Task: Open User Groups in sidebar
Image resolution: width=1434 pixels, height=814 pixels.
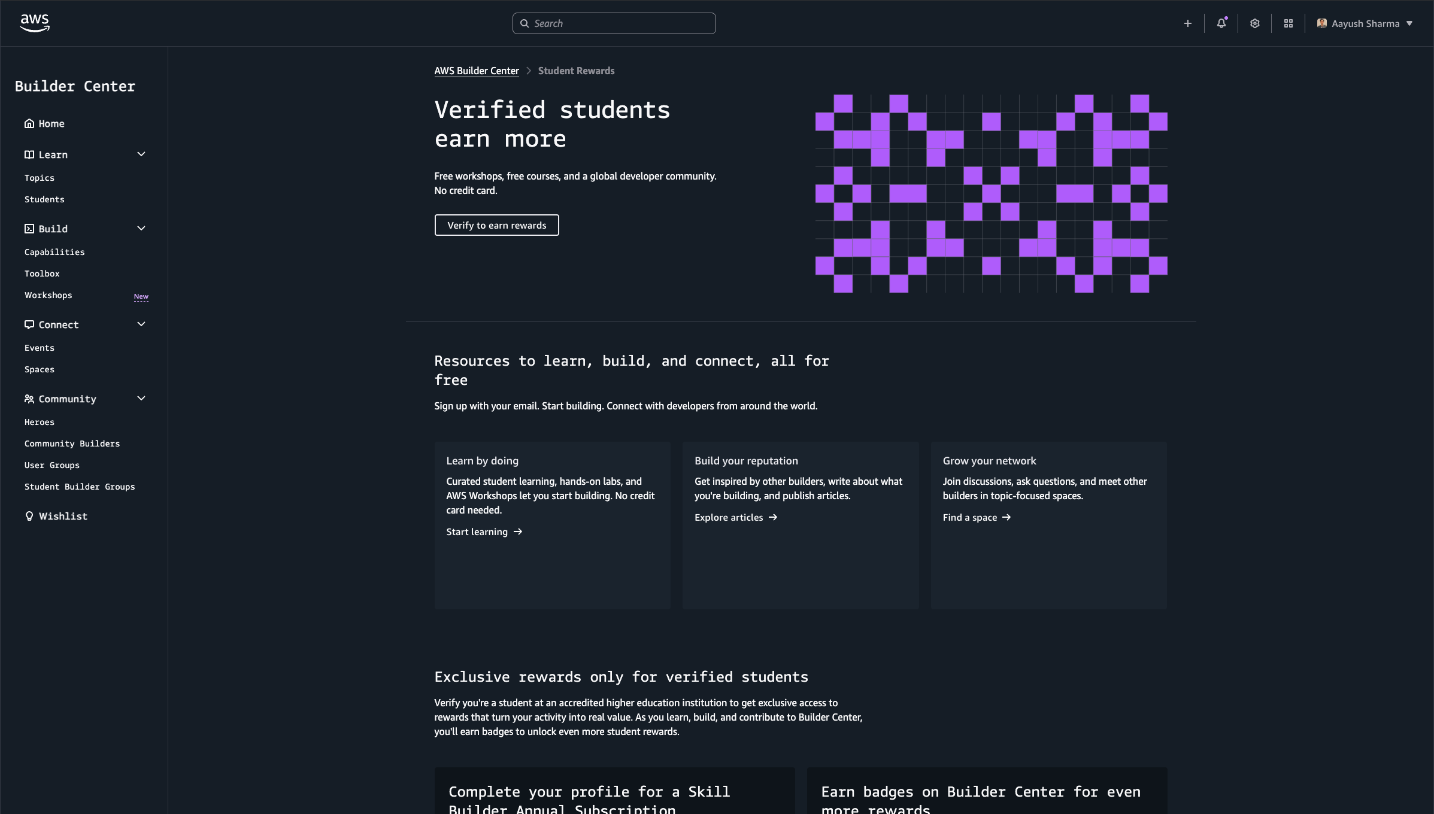Action: click(x=52, y=465)
